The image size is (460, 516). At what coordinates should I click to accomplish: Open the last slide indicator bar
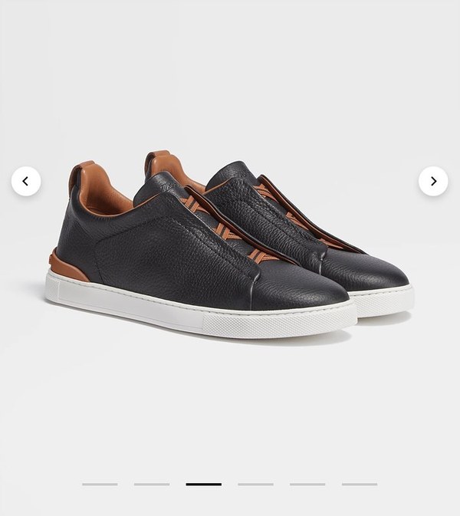(x=360, y=484)
